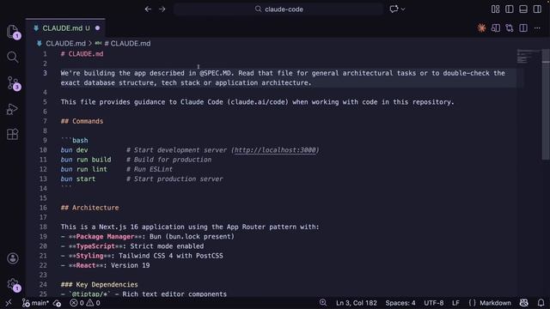This screenshot has height=309, width=550.
Task: Click the '### Key Dependencies' heading
Action: pos(100,284)
